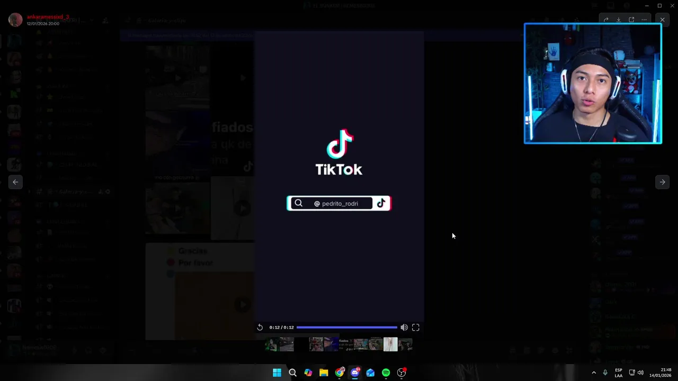Open Copilot from the taskbar
Image resolution: width=678 pixels, height=381 pixels.
coord(308,373)
